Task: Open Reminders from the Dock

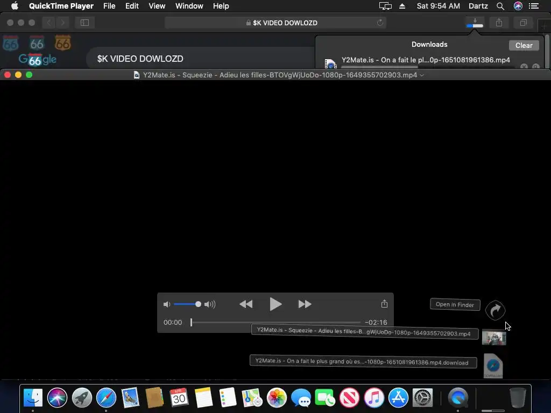Action: (x=228, y=397)
